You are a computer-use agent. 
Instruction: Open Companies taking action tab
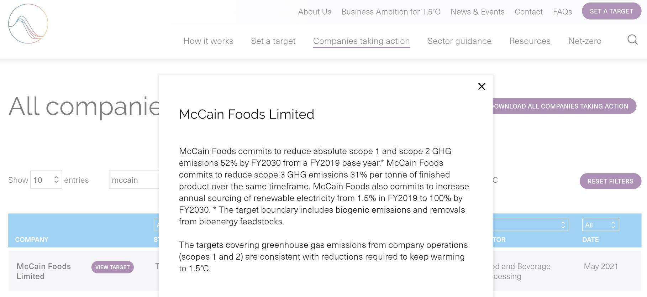coord(361,41)
